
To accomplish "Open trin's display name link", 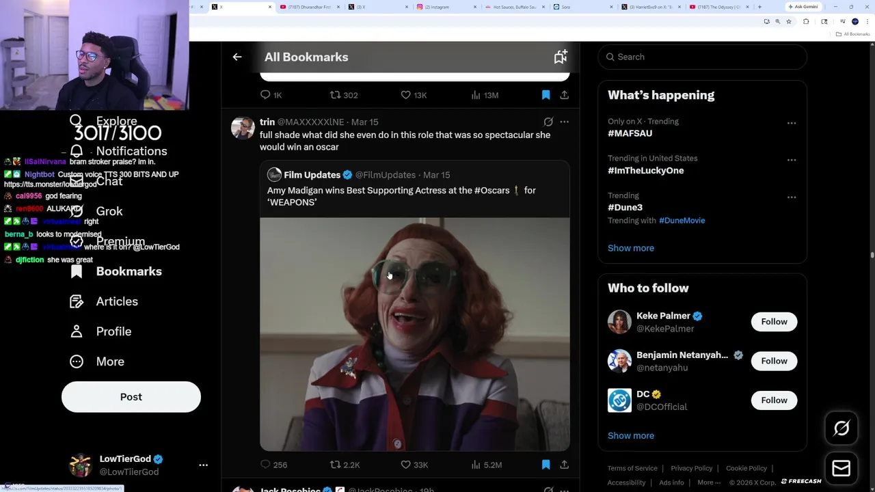I will pyautogui.click(x=267, y=122).
